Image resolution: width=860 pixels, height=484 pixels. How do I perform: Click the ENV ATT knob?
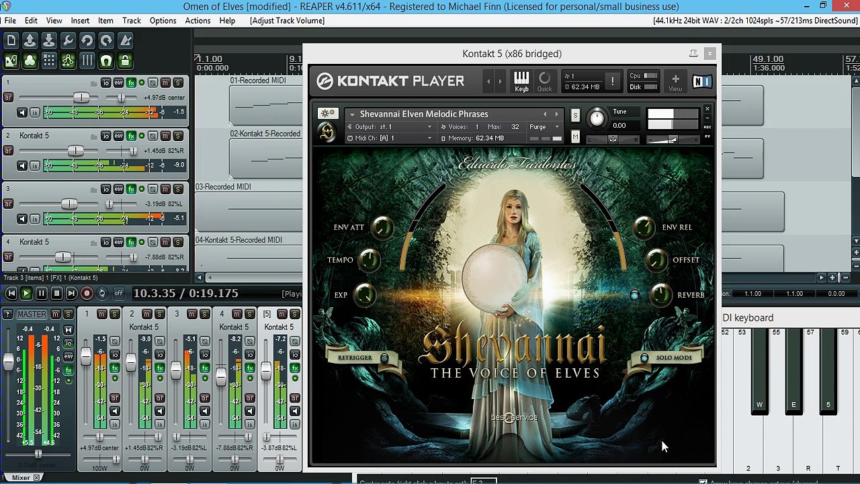[x=382, y=228]
